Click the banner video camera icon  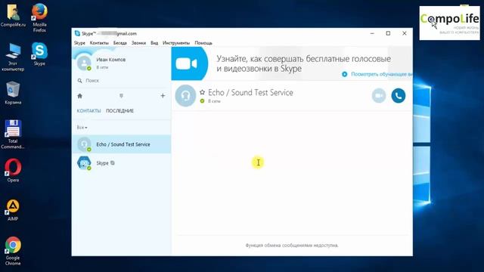187,63
